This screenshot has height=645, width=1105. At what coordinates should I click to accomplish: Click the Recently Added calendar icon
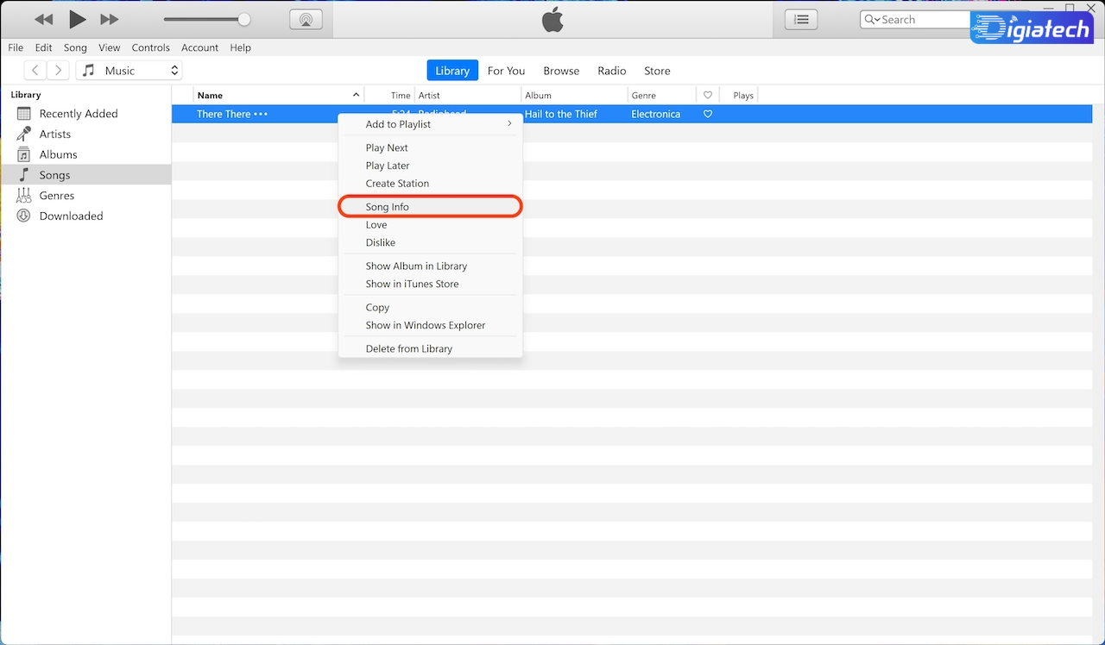point(23,113)
